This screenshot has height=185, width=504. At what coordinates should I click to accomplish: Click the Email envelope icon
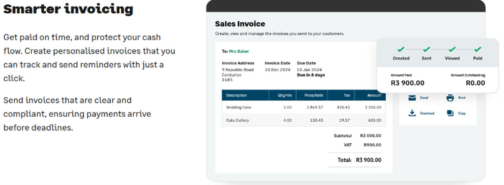[x=412, y=98]
